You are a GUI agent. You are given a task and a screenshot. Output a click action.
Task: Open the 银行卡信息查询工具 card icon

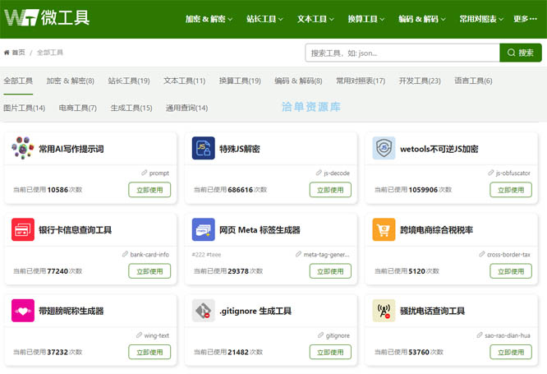(23, 229)
